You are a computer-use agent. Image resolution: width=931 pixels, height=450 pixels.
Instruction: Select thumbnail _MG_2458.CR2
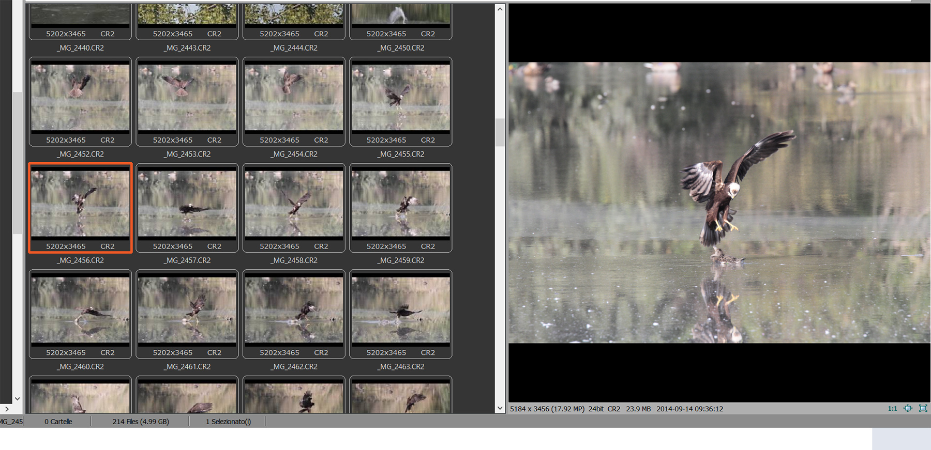click(294, 208)
